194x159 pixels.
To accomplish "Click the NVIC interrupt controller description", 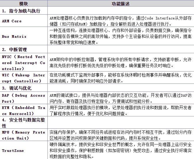I will pyautogui.click(x=120, y=63).
